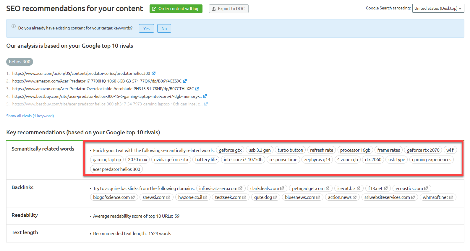Viewport: 470px width, 251px height.
Task: Select the intel core i7-10750h keyword tag
Action: pos(243,160)
